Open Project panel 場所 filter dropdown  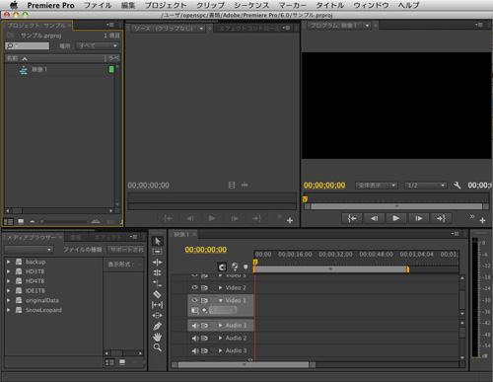point(98,45)
